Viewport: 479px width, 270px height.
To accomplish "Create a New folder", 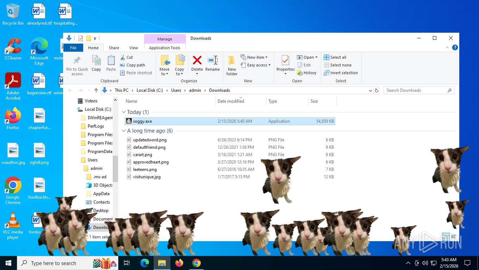I will pos(232,65).
